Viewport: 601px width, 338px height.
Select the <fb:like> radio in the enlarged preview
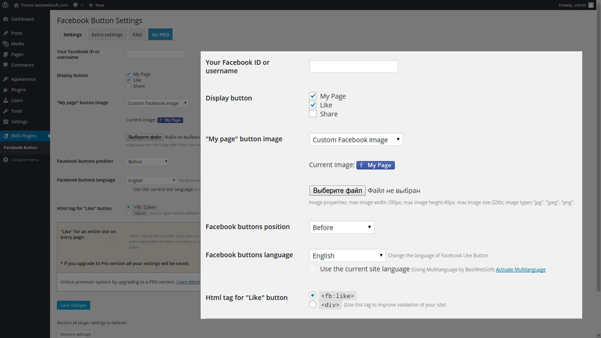tap(313, 295)
